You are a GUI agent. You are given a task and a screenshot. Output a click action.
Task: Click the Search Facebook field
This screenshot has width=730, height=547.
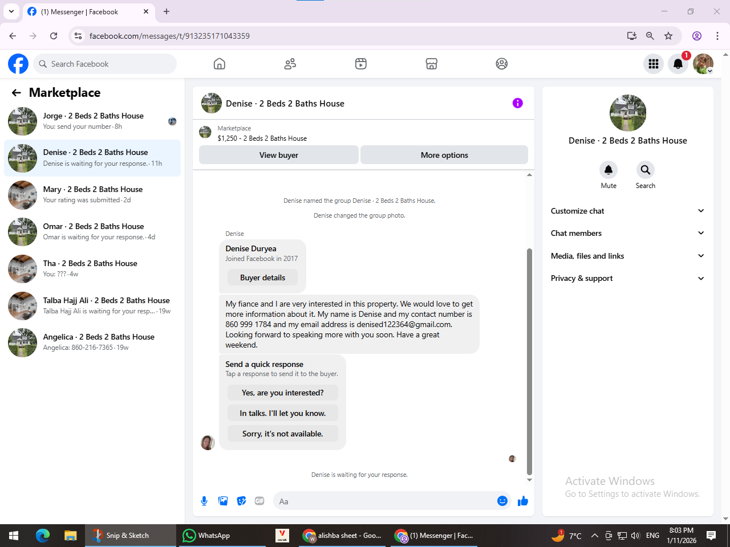[105, 64]
